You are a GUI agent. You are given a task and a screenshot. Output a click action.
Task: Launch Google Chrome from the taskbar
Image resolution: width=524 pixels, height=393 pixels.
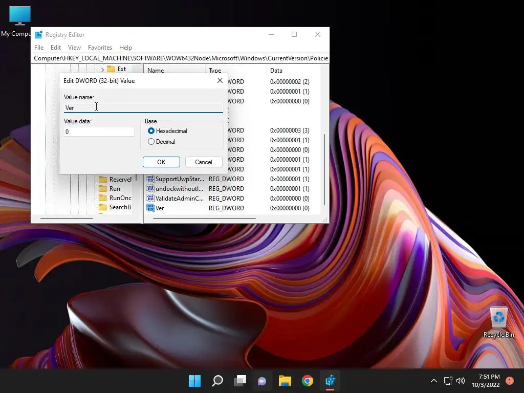coord(307,381)
